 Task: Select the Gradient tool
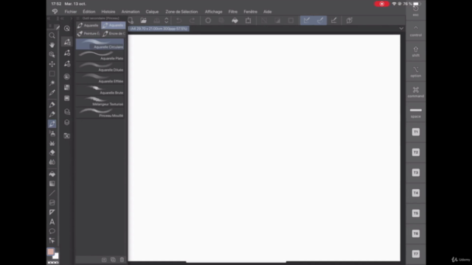52,183
